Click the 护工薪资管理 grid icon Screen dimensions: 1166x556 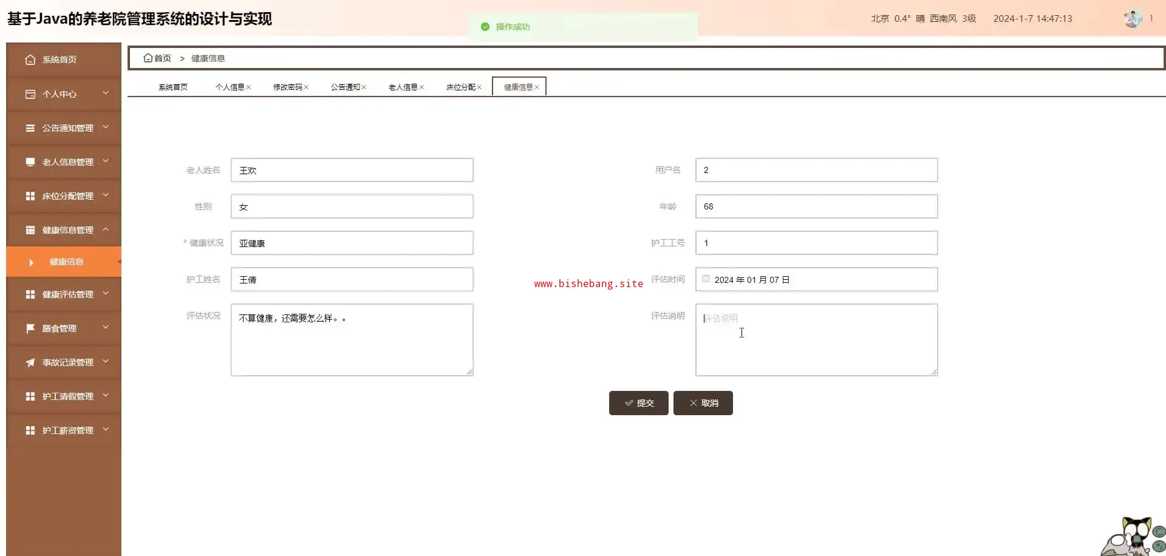[x=30, y=430]
